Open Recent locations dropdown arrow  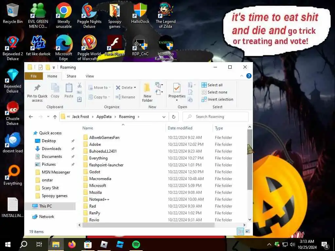click(48, 117)
